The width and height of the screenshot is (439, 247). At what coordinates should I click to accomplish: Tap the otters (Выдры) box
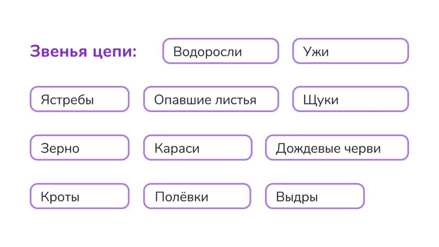click(315, 196)
